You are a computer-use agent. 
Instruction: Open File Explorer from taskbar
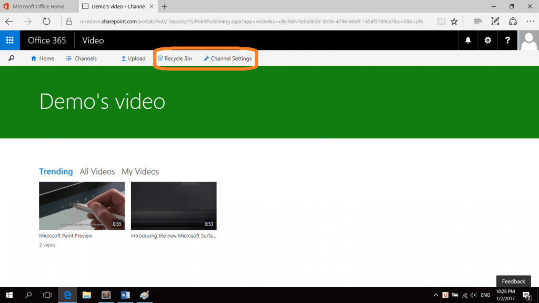pos(87,295)
